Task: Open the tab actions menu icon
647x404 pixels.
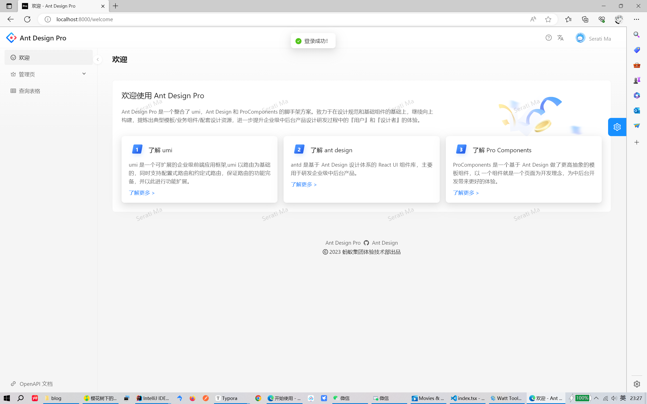Action: 9,6
